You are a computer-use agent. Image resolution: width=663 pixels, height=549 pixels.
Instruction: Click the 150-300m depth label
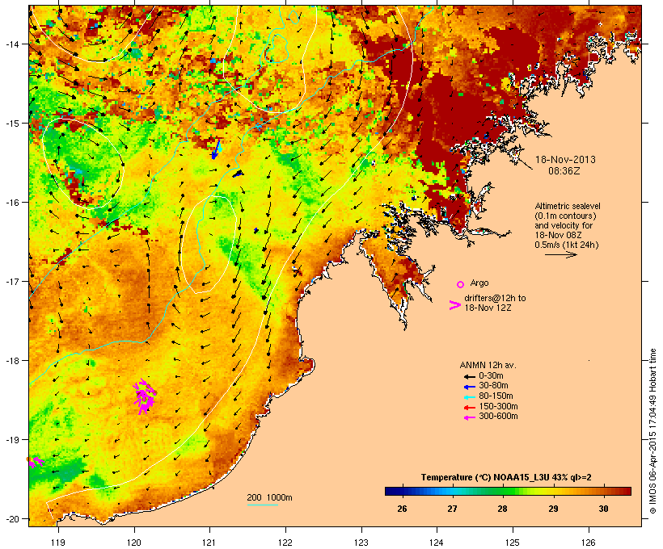(x=498, y=406)
